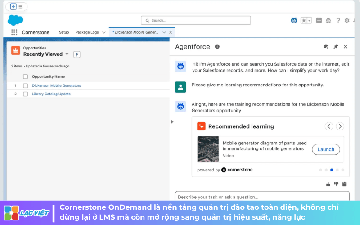Close the Agentforce panel
The height and width of the screenshot is (225, 360).
pyautogui.click(x=346, y=47)
